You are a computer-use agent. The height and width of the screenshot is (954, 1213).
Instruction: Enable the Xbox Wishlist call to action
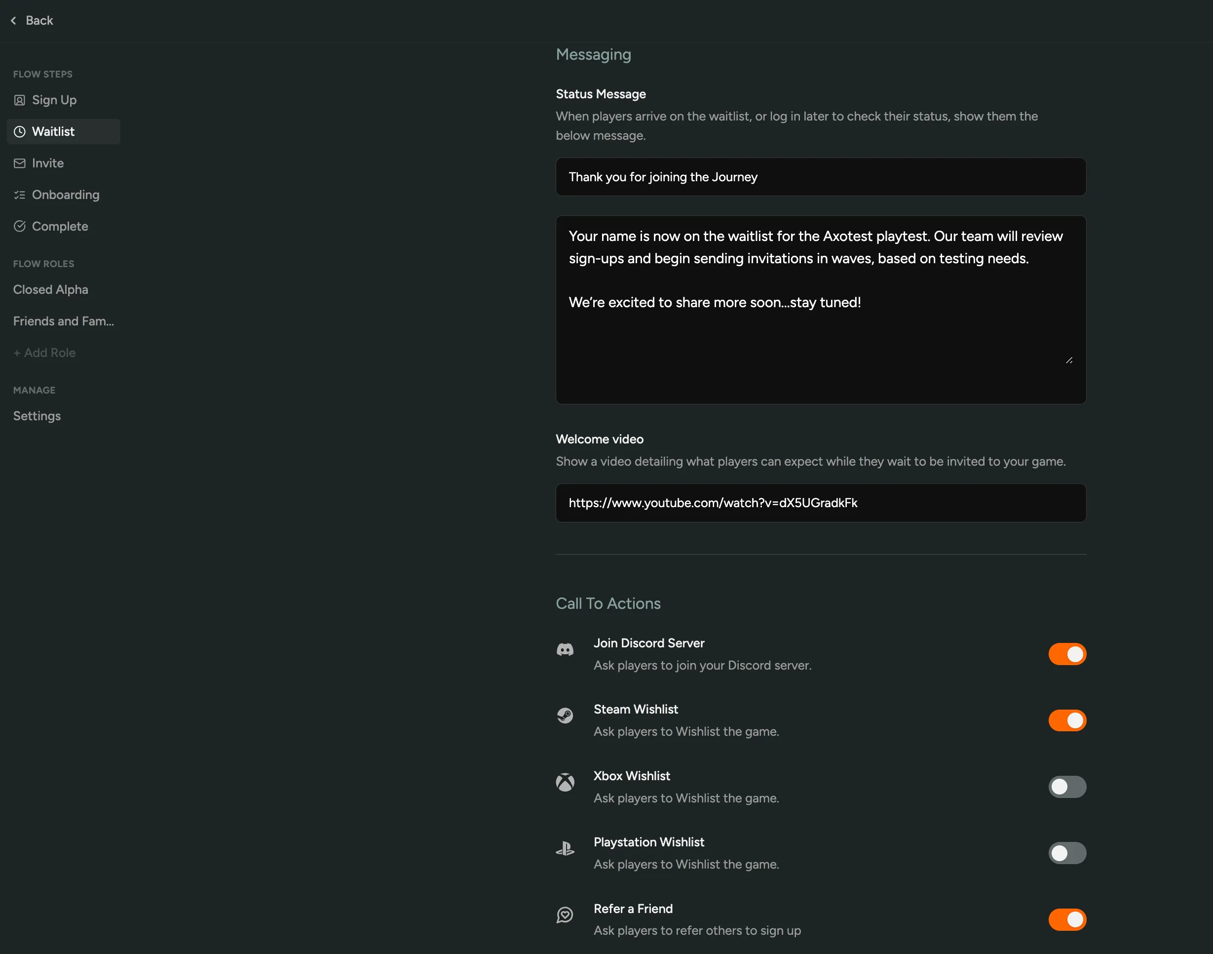(1067, 787)
